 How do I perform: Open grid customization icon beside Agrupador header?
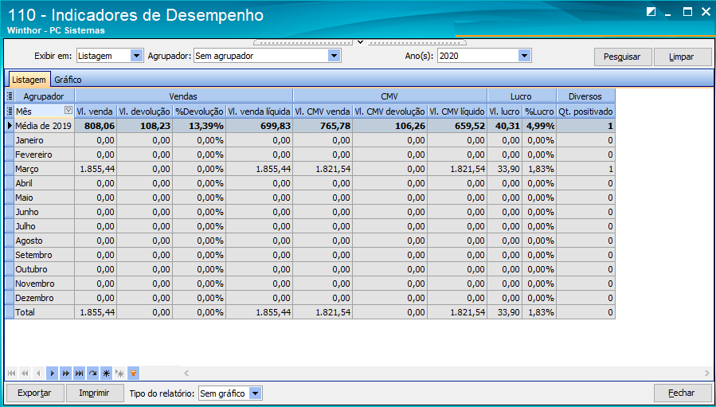(10, 96)
